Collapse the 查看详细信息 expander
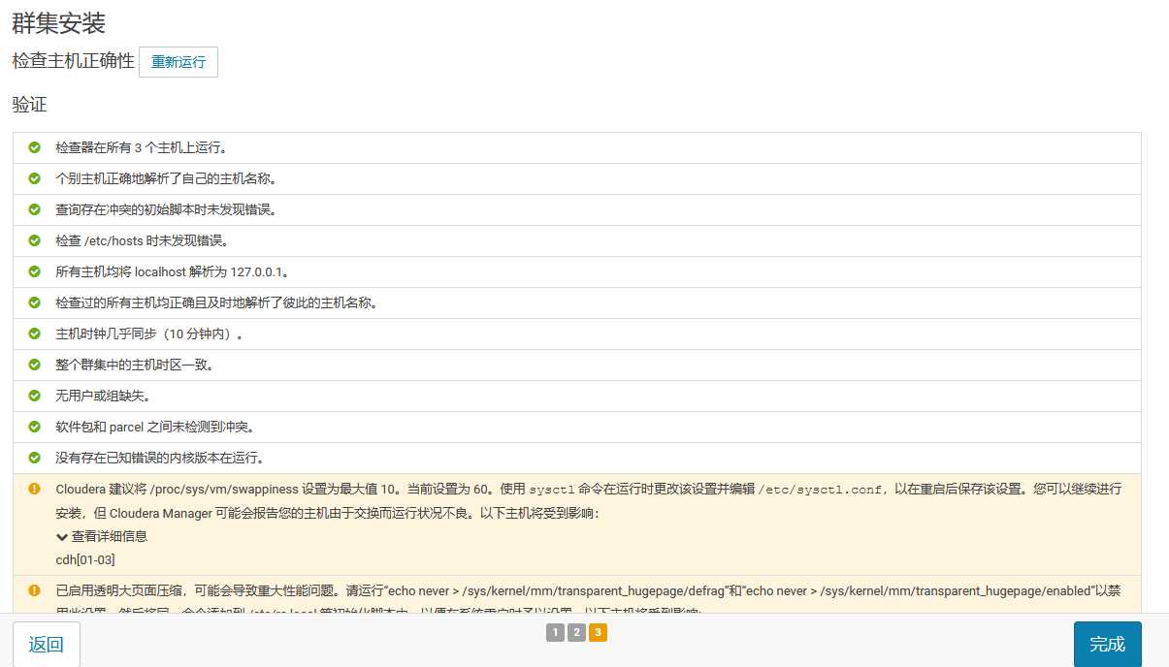The image size is (1169, 667). point(102,536)
